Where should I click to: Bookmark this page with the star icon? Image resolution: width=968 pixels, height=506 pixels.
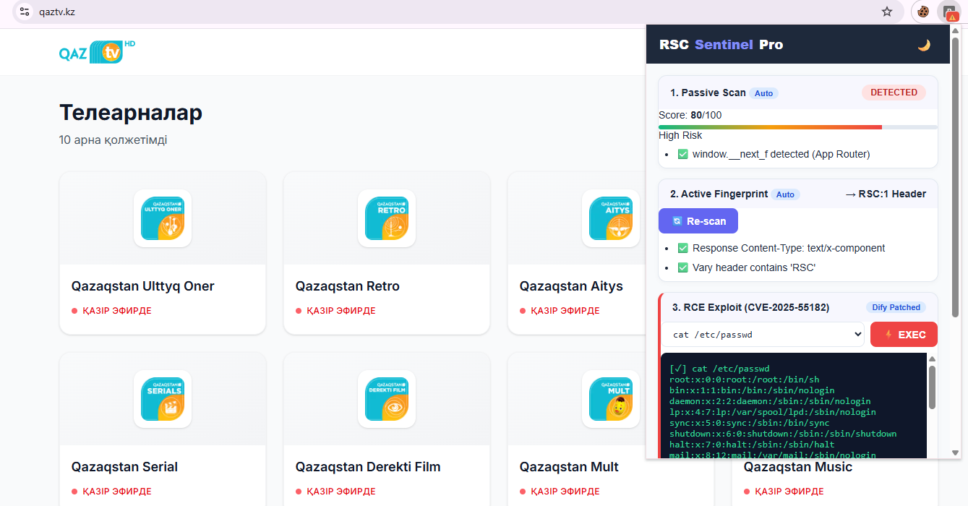pos(887,12)
